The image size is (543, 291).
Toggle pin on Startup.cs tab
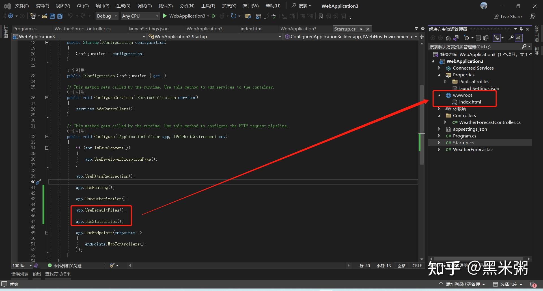[x=361, y=29]
